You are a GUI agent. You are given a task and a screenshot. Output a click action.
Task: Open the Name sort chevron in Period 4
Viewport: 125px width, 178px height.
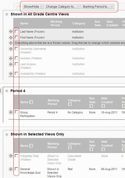point(31,102)
